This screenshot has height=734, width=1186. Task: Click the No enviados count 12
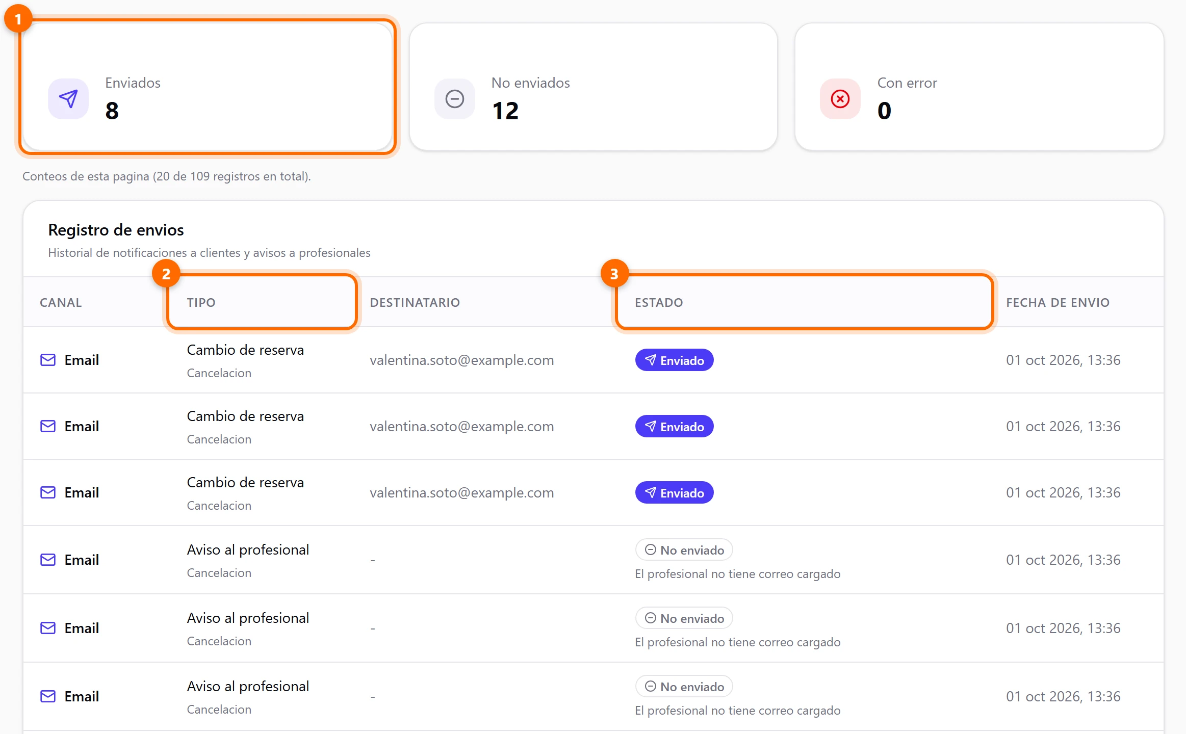[505, 111]
